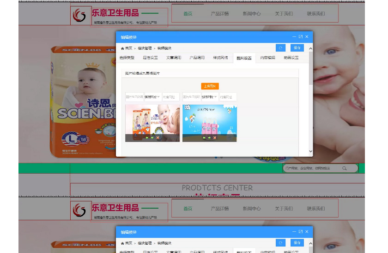Click the 保存 button in the lower dialog
This screenshot has height=253, width=388.
tap(297, 243)
